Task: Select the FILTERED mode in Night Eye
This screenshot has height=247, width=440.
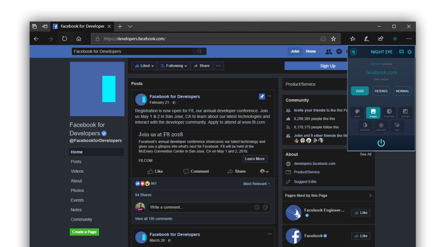Action: [x=381, y=91]
